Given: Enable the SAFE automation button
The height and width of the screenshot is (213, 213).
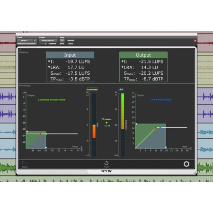Looking at the screenshot, I should 62,44.
